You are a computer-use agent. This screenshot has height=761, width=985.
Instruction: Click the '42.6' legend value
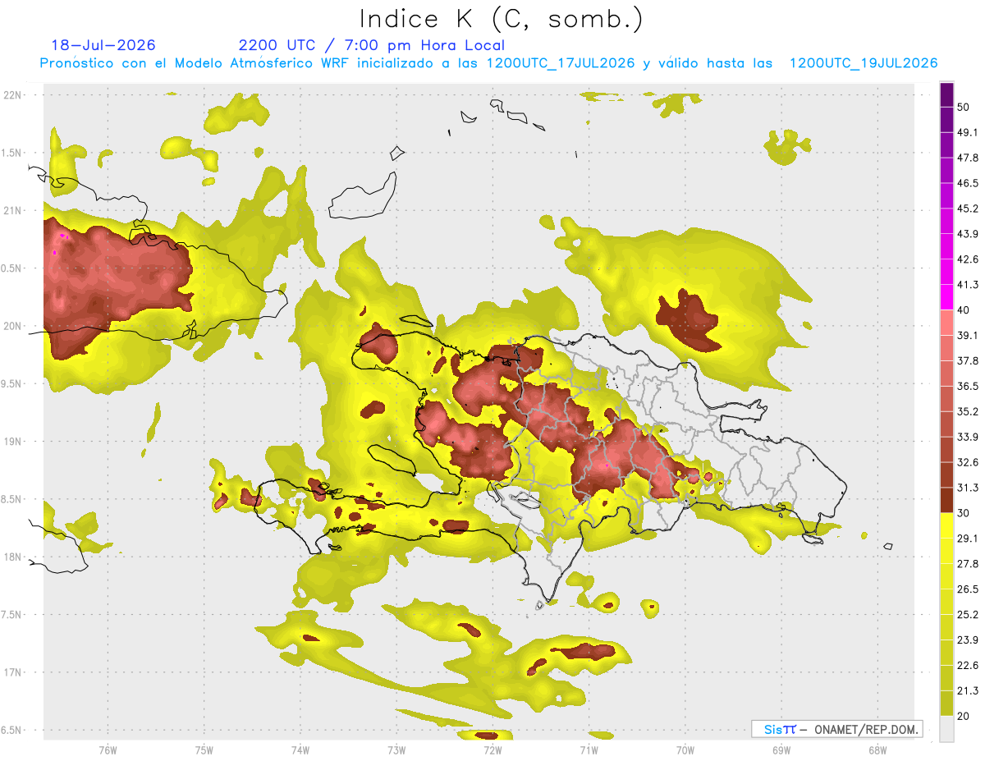tap(968, 259)
